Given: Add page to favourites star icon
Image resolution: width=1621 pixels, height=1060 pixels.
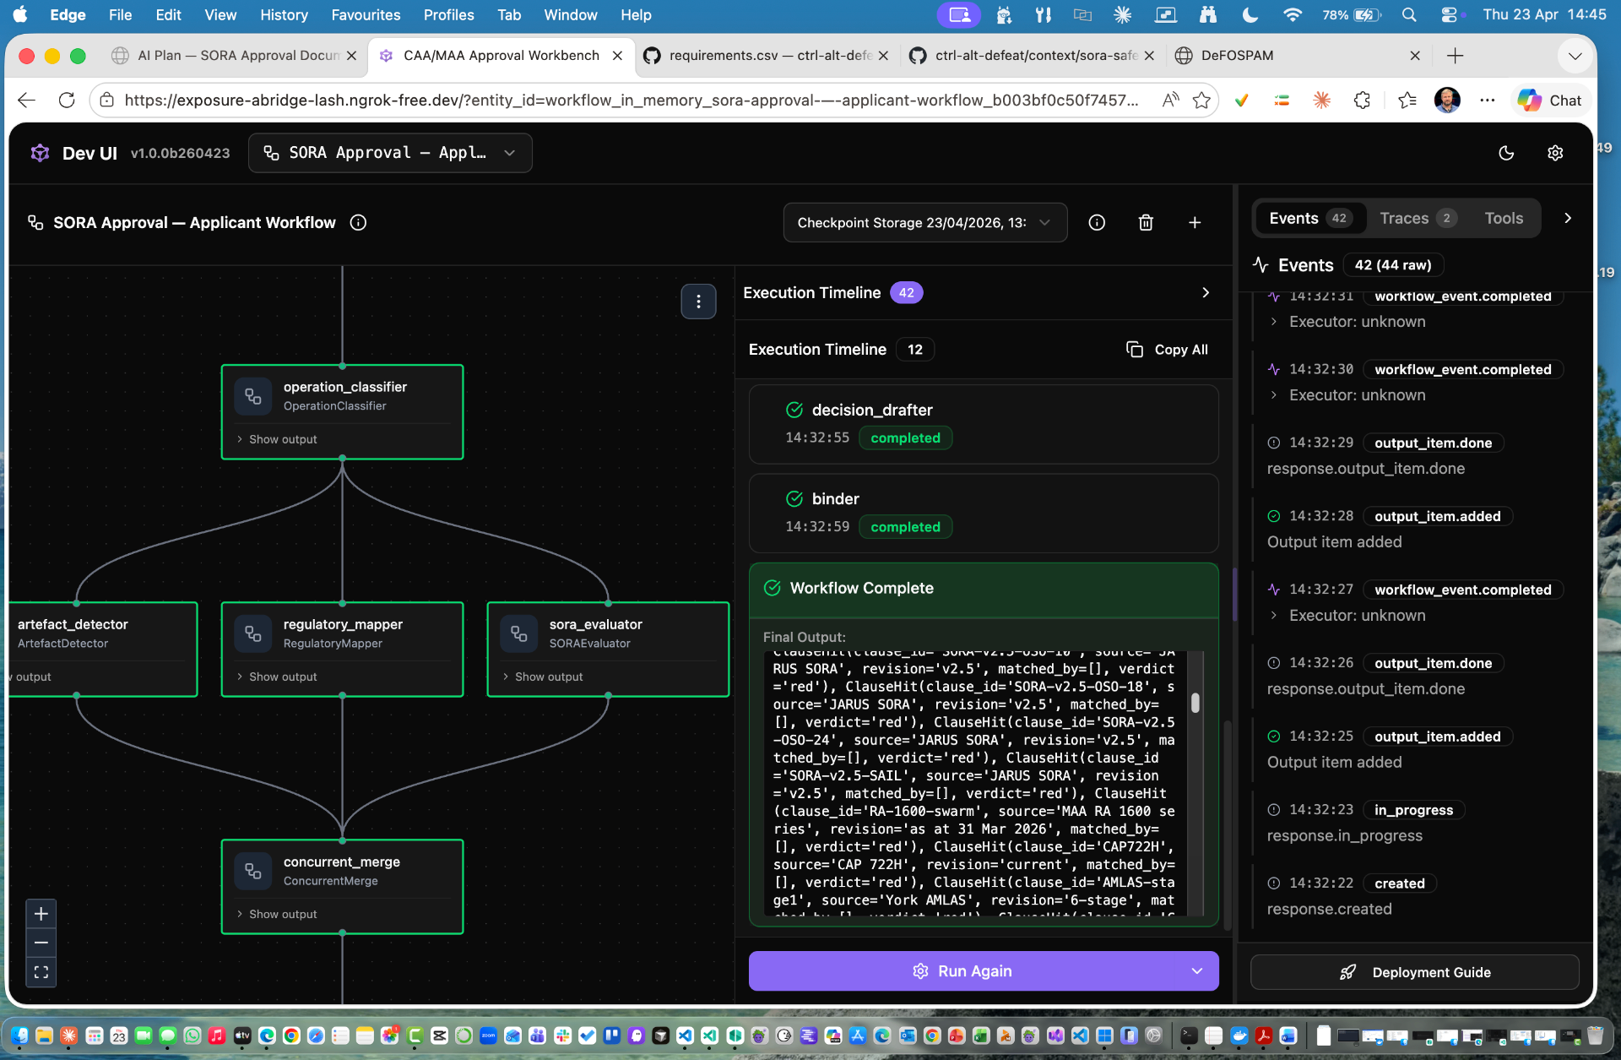Looking at the screenshot, I should (x=1201, y=100).
